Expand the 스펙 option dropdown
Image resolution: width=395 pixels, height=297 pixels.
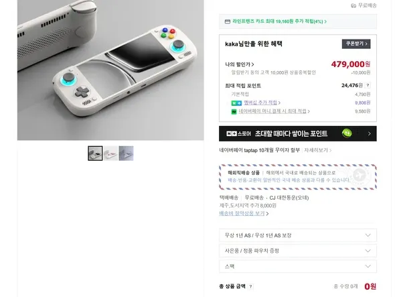click(x=298, y=266)
